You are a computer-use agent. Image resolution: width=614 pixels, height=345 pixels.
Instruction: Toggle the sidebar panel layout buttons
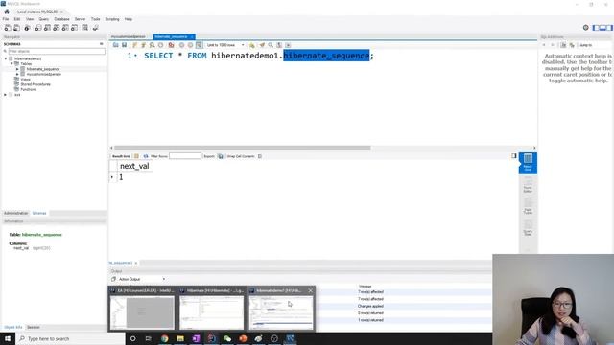[602, 28]
